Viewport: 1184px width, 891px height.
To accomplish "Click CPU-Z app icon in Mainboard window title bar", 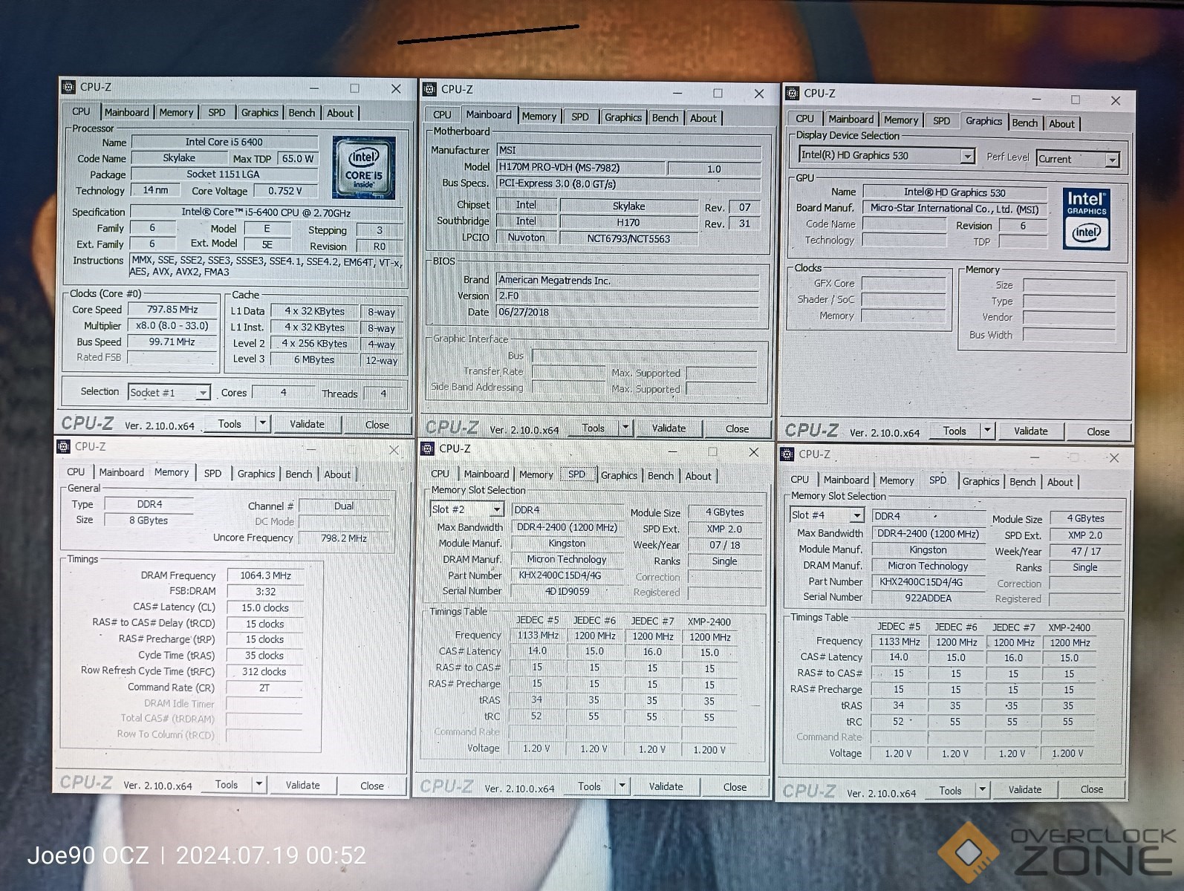I will [x=429, y=89].
